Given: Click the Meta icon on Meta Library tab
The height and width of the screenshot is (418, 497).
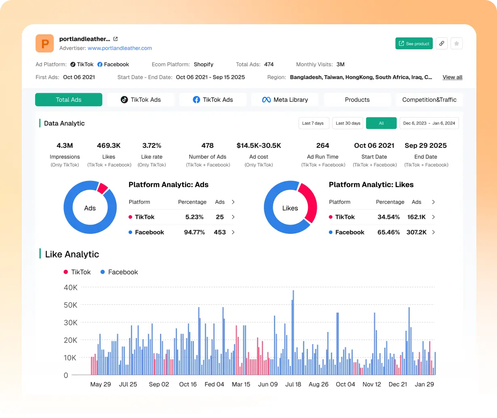Looking at the screenshot, I should [267, 99].
